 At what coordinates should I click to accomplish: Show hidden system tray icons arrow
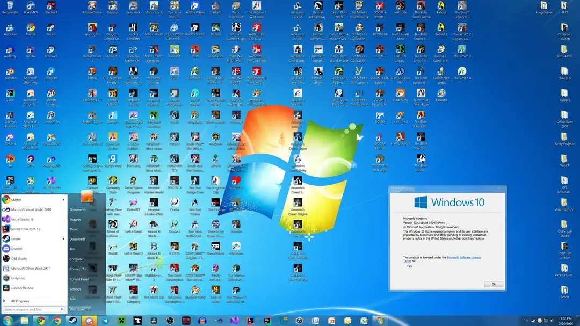527,321
